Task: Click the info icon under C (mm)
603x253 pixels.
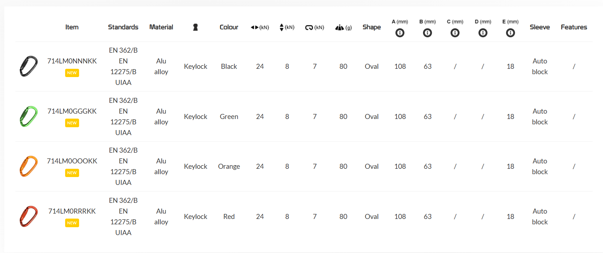Action: 455,33
